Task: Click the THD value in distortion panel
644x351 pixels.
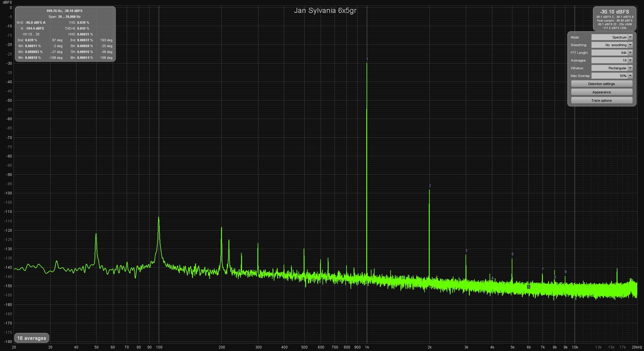Action: 83,22
